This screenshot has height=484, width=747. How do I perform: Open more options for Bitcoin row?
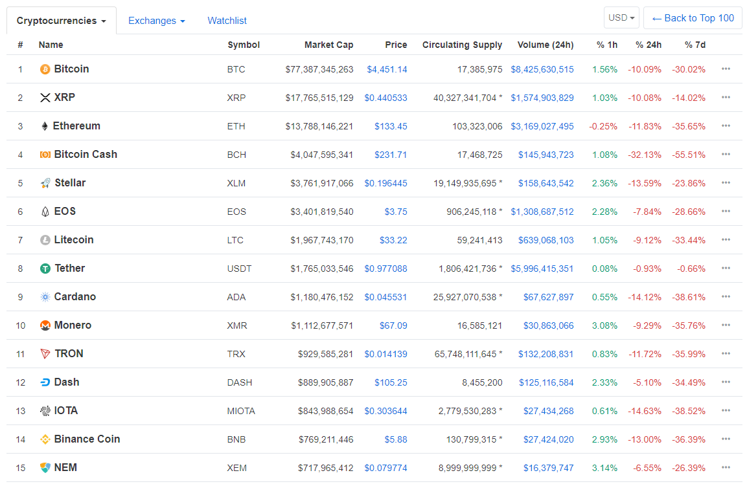point(726,69)
